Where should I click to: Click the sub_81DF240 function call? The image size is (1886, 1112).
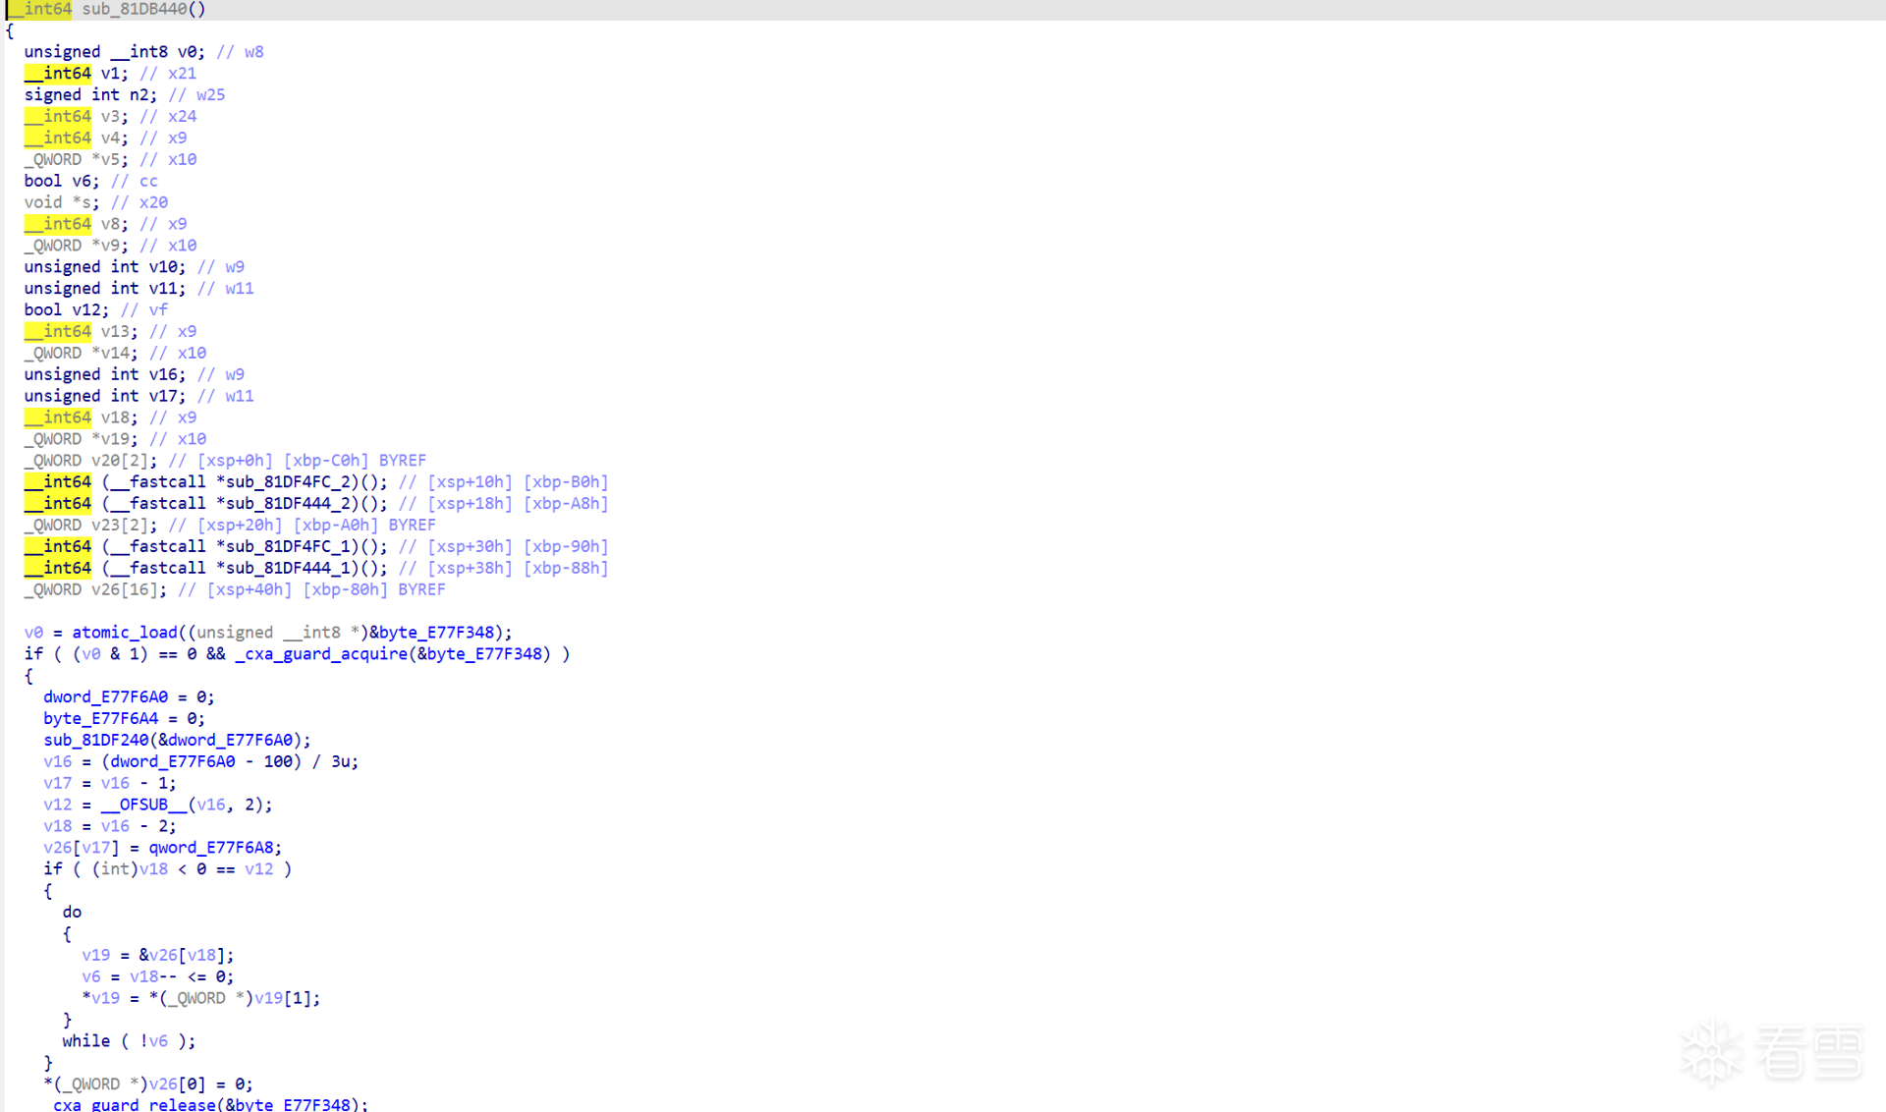coord(95,740)
